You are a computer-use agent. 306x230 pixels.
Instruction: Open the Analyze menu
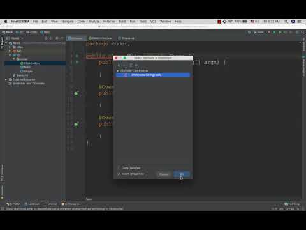[x=94, y=22]
